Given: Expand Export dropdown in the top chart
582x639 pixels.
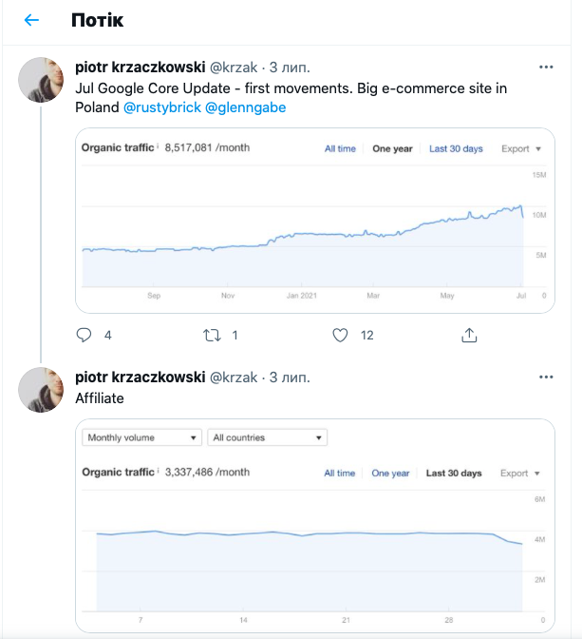Looking at the screenshot, I should (x=520, y=149).
